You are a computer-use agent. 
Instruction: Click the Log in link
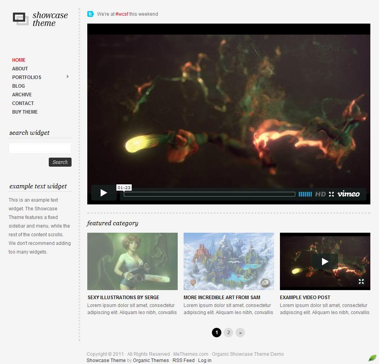[205, 360]
